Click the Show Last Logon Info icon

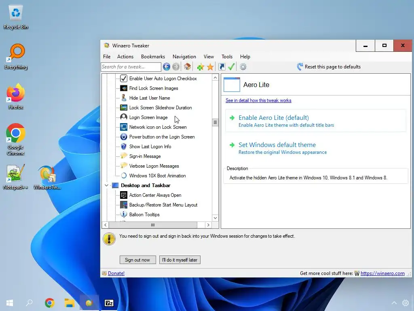[x=124, y=147]
